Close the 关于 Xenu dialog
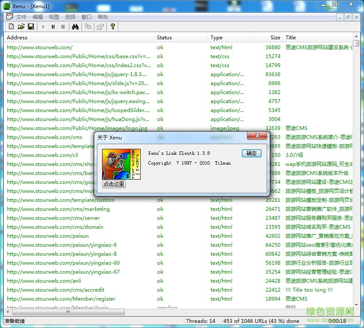 coord(256,136)
